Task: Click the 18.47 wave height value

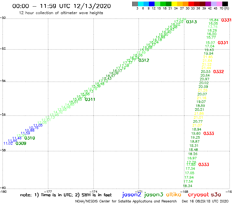Action: [x=110, y=76]
